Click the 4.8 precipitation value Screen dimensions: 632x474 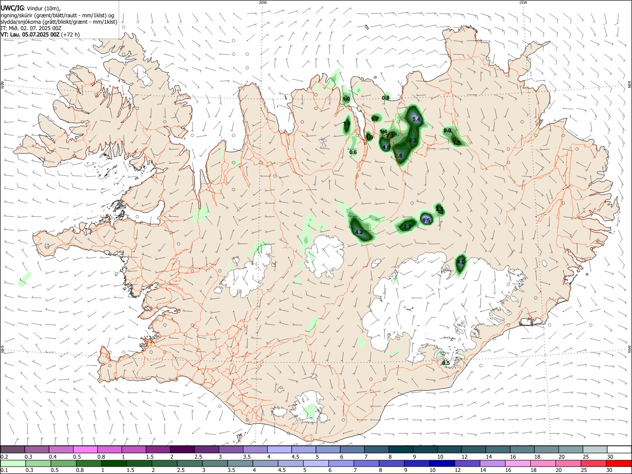tap(387, 147)
